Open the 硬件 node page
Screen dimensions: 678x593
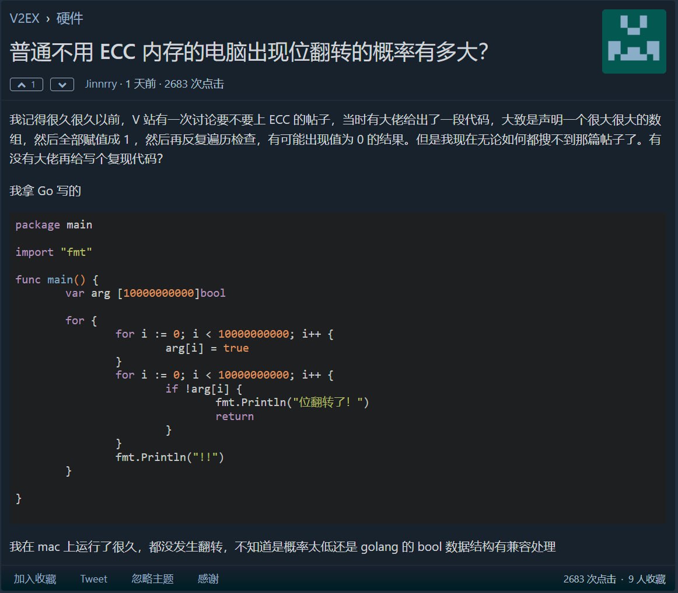tap(69, 18)
